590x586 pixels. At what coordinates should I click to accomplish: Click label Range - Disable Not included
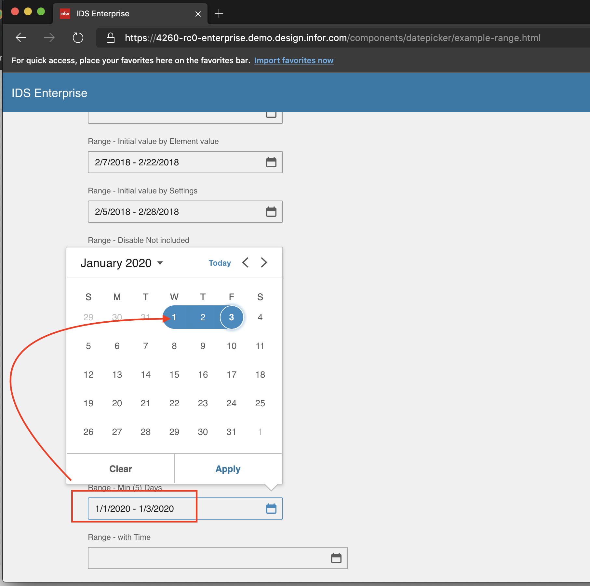tap(139, 240)
